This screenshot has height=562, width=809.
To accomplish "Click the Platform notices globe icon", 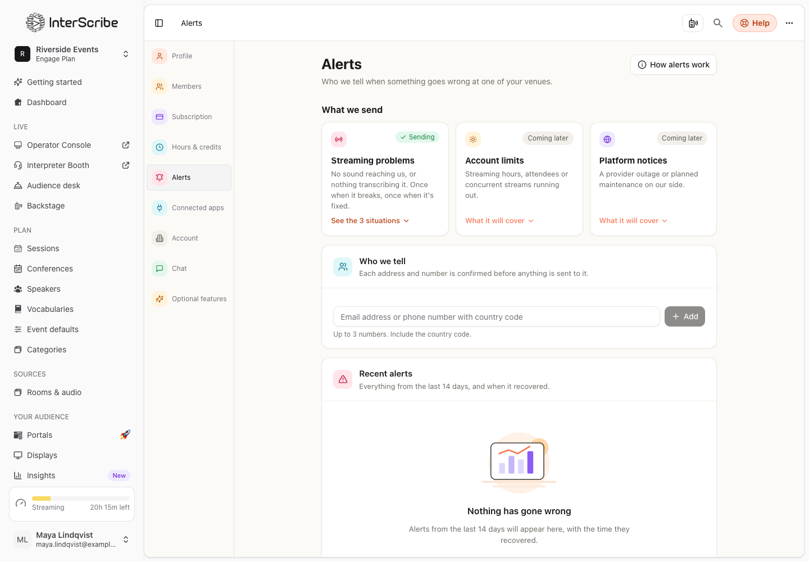I will (607, 139).
